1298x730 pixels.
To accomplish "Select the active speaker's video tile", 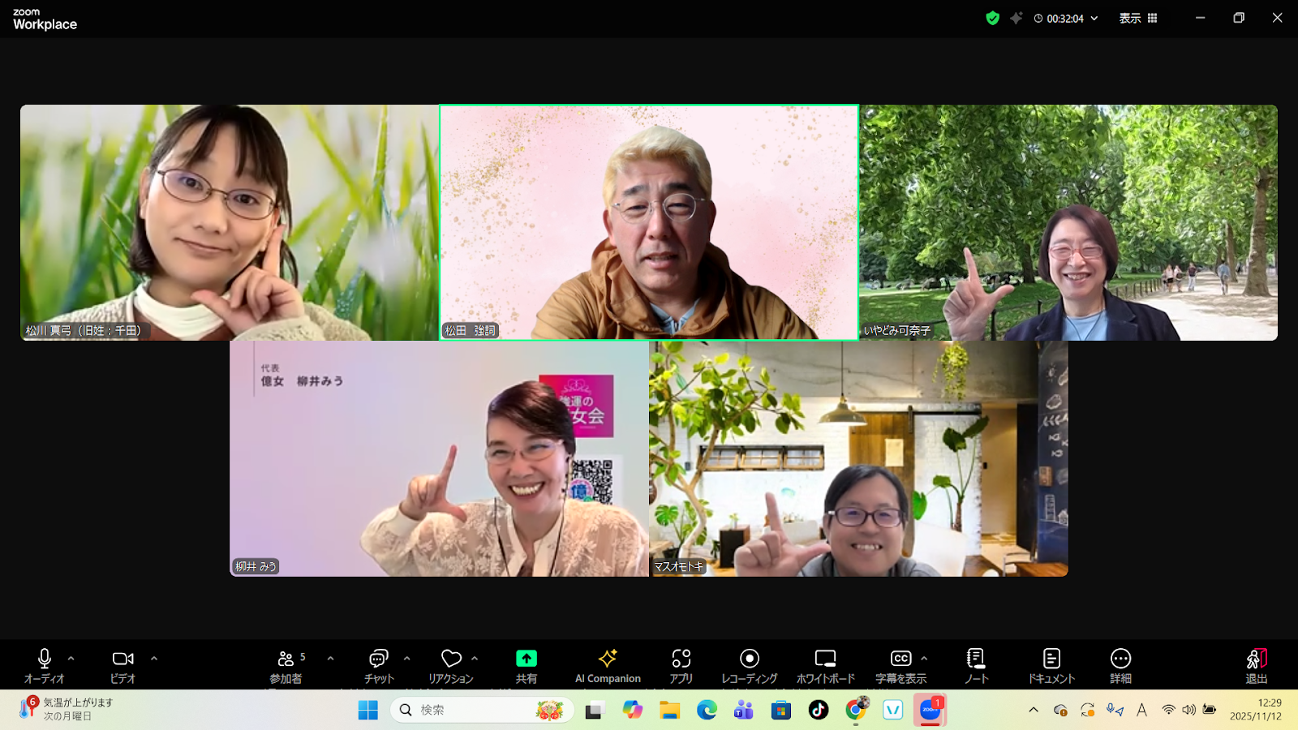I will [x=649, y=222].
